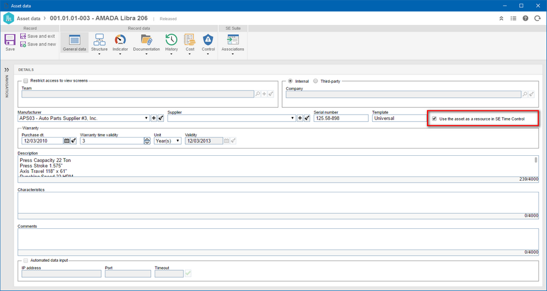Select the Third-party radio button

(316, 81)
